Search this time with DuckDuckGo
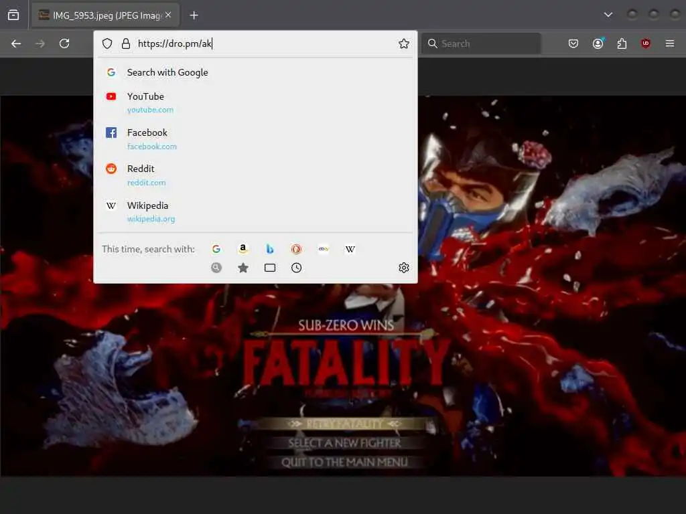Viewport: 686px width, 514px height. pos(297,249)
